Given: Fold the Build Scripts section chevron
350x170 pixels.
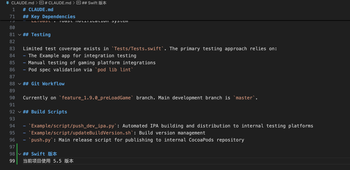Looking at the screenshot, I should pyautogui.click(x=19, y=112).
